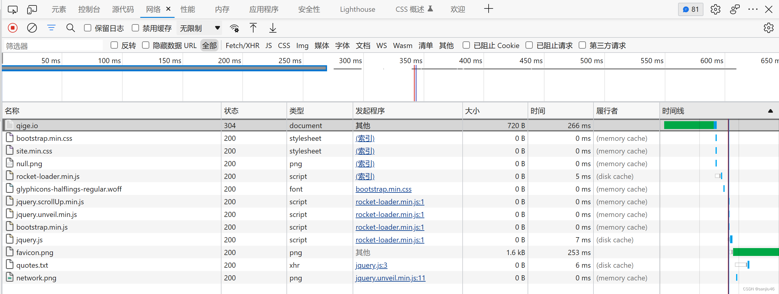Focus the 筛选器 filter input
Screen dimensions: 779x294
tap(53, 46)
